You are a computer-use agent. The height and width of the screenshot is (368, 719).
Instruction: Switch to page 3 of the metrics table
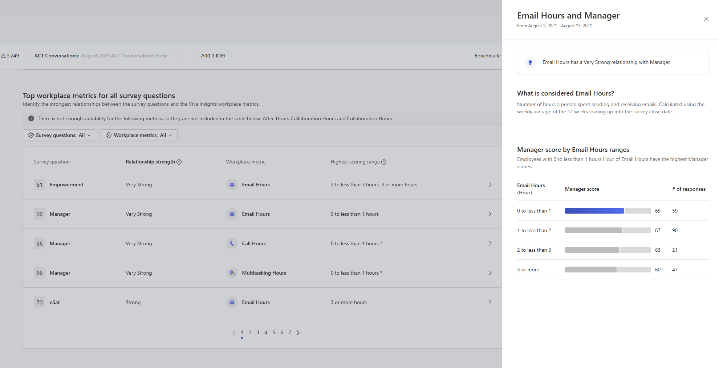coord(258,332)
